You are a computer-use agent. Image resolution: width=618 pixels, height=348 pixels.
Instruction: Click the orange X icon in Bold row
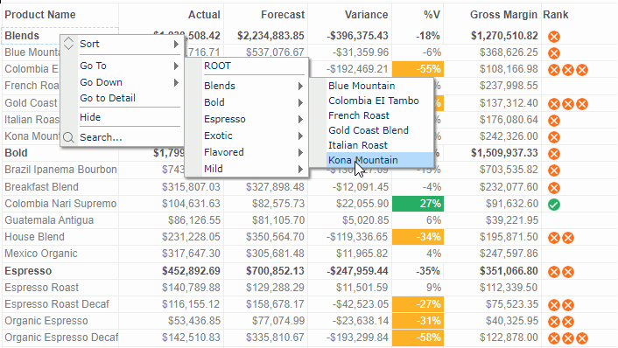click(554, 154)
